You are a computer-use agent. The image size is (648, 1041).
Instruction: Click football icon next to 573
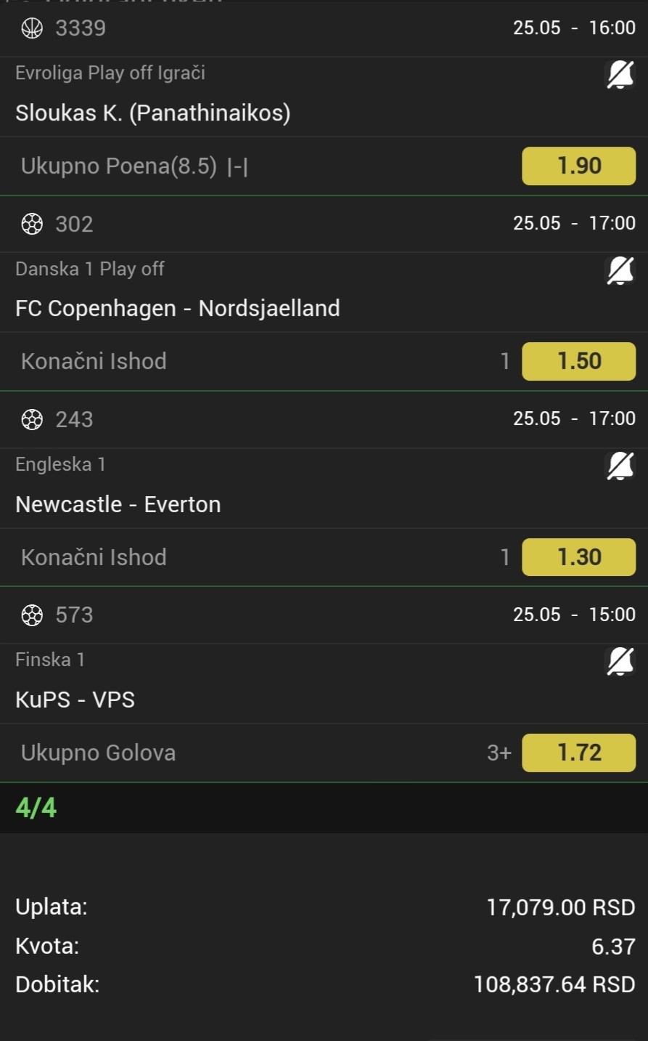[32, 615]
